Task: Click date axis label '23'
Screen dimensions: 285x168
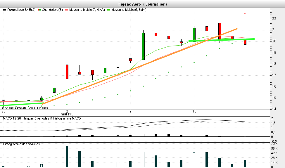Action: tap(4, 111)
